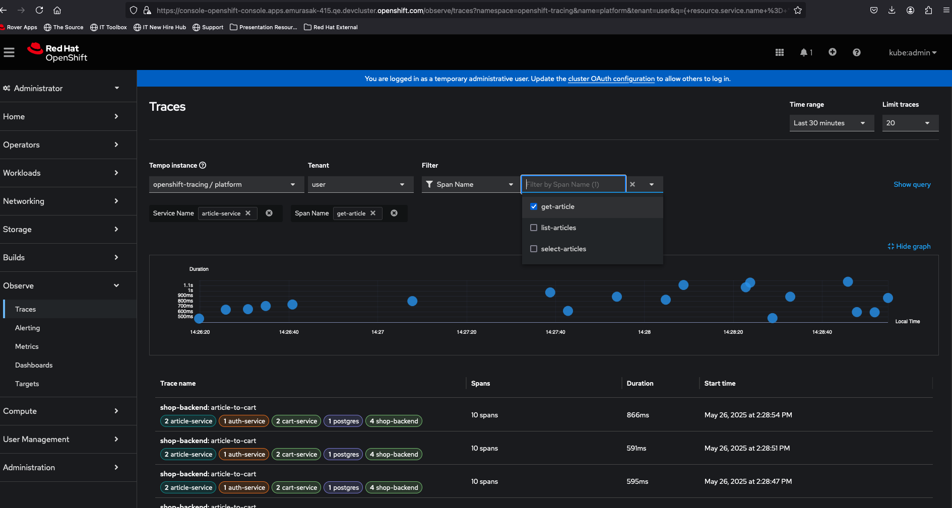Click the Hide graph button
The image size is (952, 508).
pyautogui.click(x=909, y=246)
